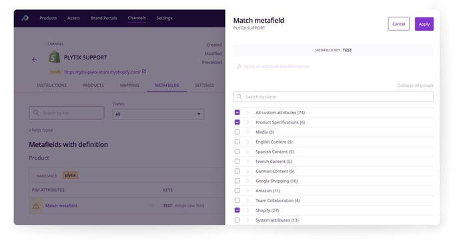Click the Apply button
Screen dimensions: 459x243
tap(424, 24)
